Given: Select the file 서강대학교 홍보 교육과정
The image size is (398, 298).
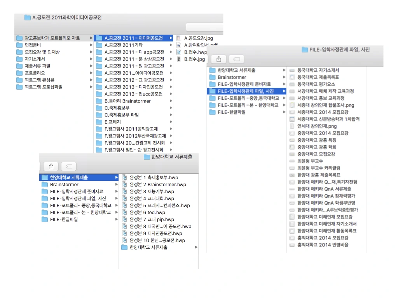Looking at the screenshot, I should click(x=326, y=98).
